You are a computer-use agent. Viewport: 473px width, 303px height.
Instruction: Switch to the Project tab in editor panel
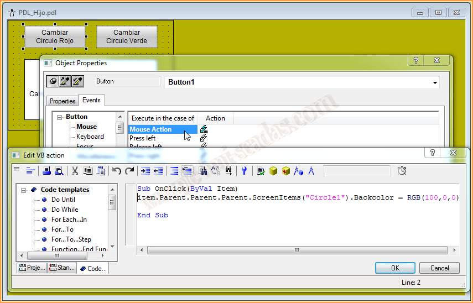tap(32, 268)
